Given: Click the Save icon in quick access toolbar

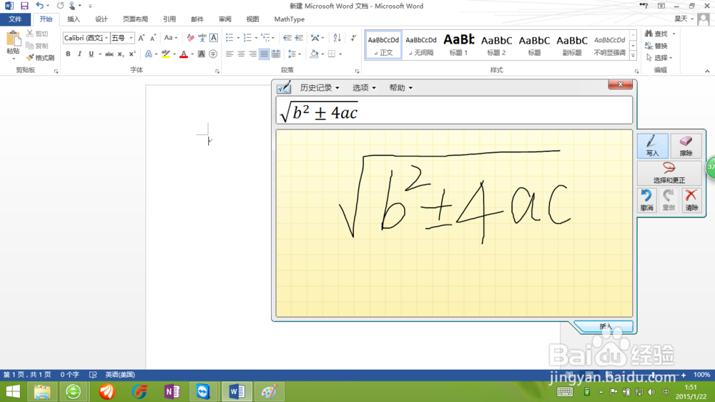Looking at the screenshot, I should tap(24, 6).
